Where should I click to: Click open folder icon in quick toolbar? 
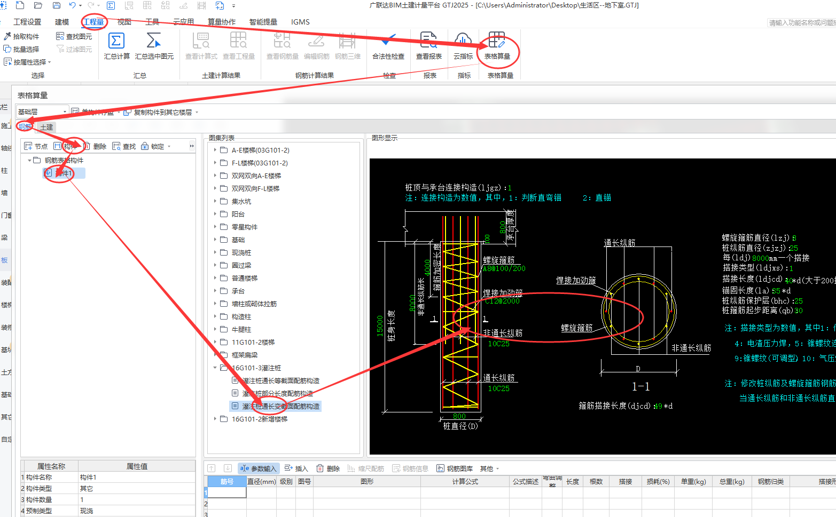coord(38,5)
